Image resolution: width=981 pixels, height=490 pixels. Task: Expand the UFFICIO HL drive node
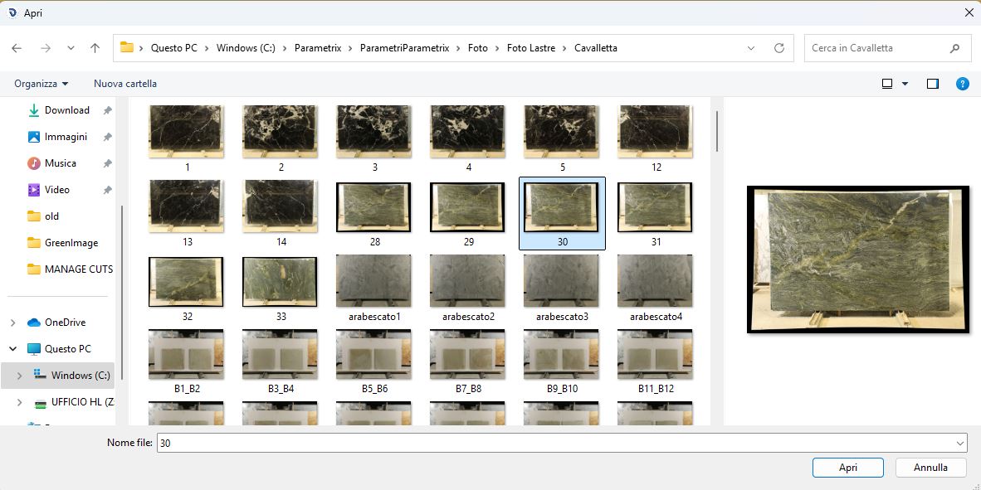pyautogui.click(x=19, y=402)
